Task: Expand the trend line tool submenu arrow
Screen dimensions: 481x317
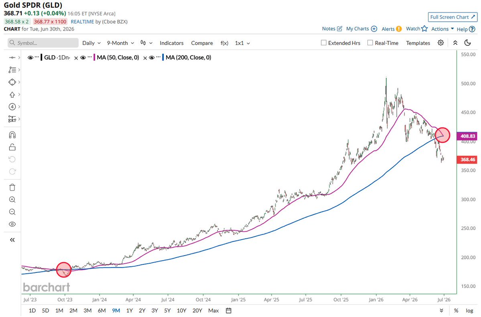Action: 19,57
